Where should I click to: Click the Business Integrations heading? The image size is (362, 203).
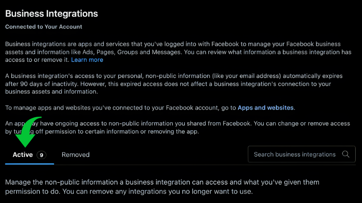point(52,13)
